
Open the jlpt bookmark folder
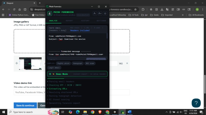(x=144, y=15)
